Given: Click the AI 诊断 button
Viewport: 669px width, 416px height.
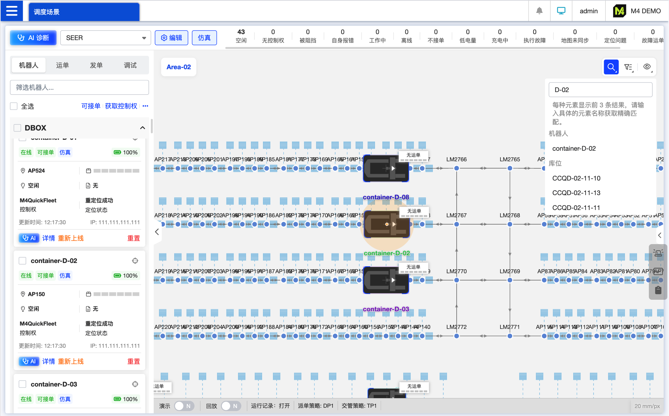Looking at the screenshot, I should (33, 38).
